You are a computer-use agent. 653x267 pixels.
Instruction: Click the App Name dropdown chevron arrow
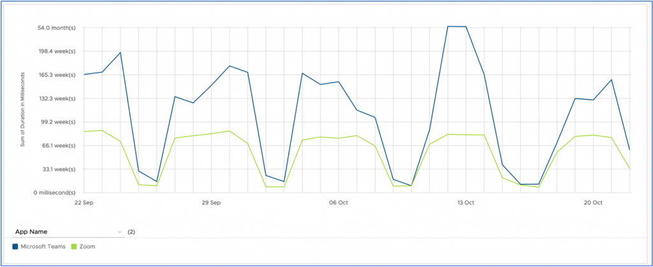click(x=119, y=231)
